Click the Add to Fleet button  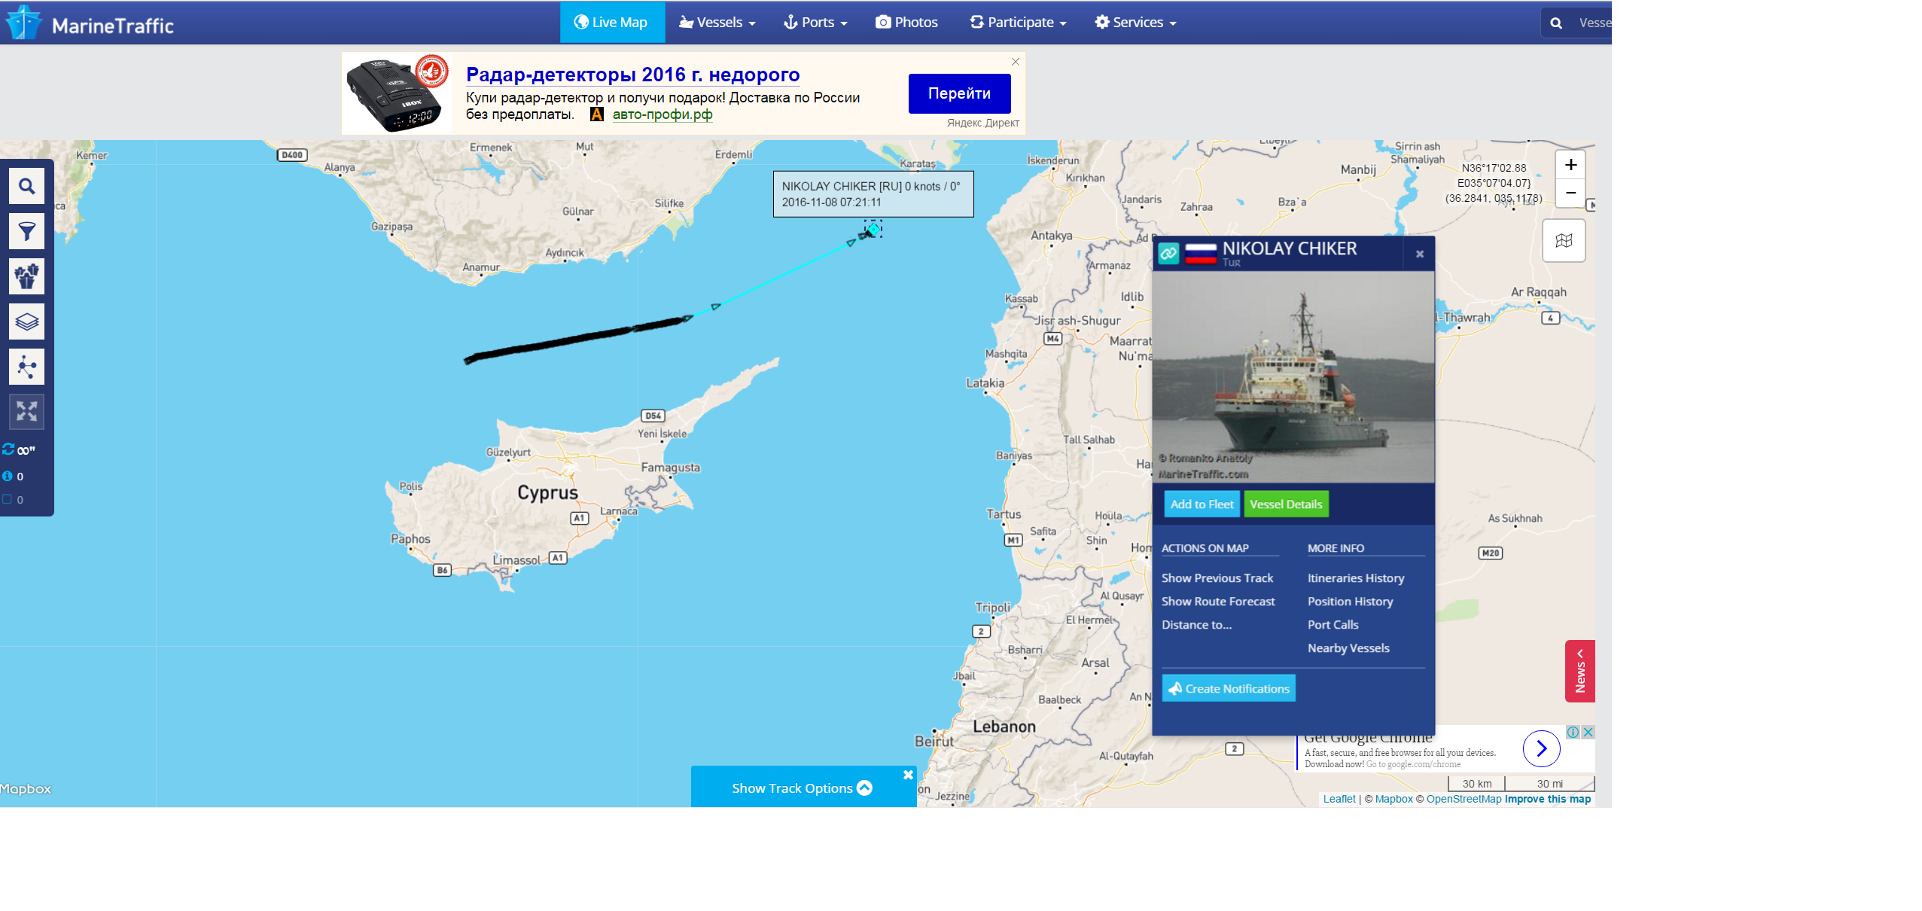click(x=1202, y=504)
